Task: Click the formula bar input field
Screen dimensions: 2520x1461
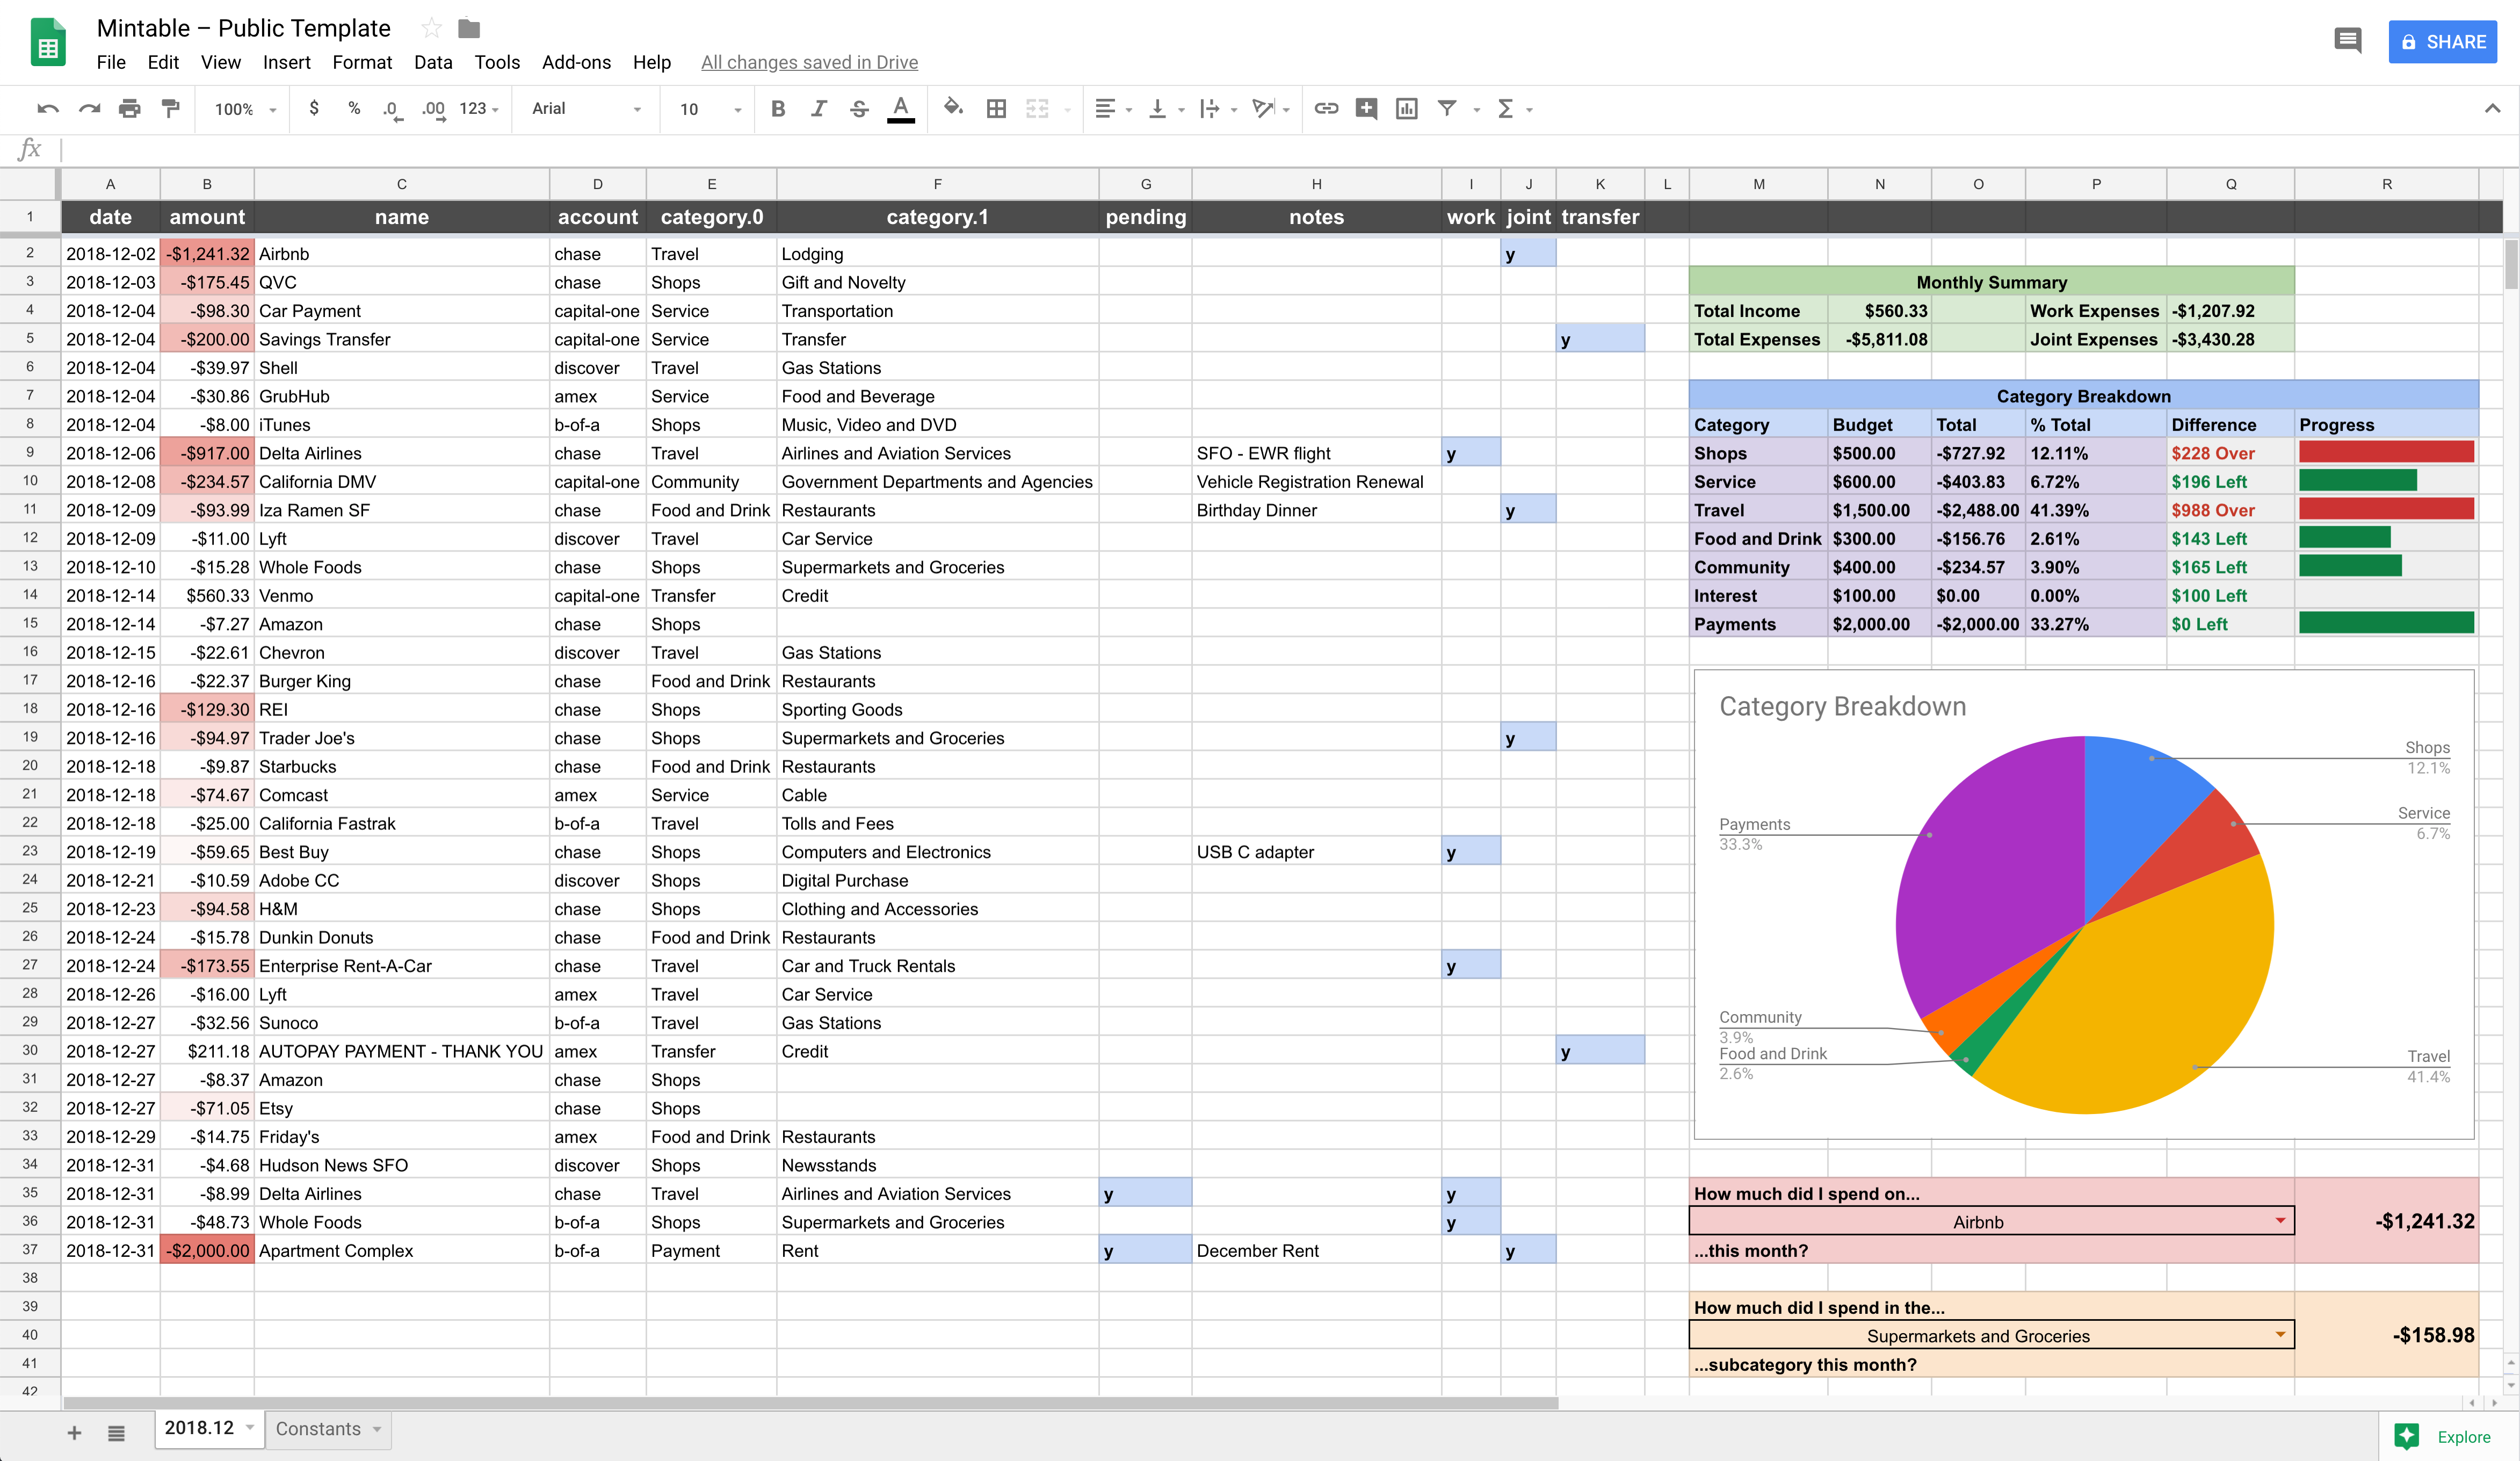Action: pyautogui.click(x=1200, y=150)
